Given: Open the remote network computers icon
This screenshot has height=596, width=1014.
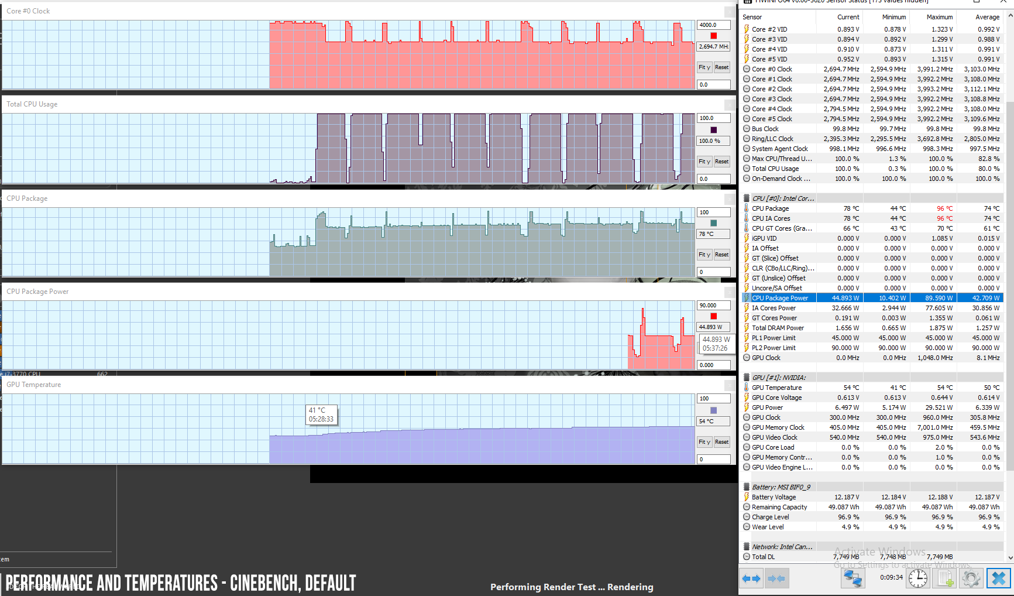Looking at the screenshot, I should 853,578.
